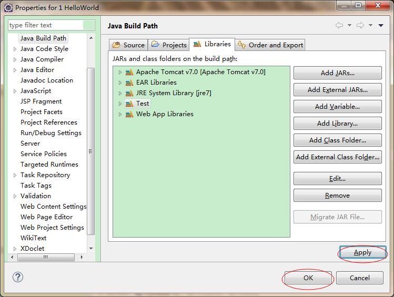Expand XDoclet in sidebar
This screenshot has width=394, height=297.
pos(15,249)
